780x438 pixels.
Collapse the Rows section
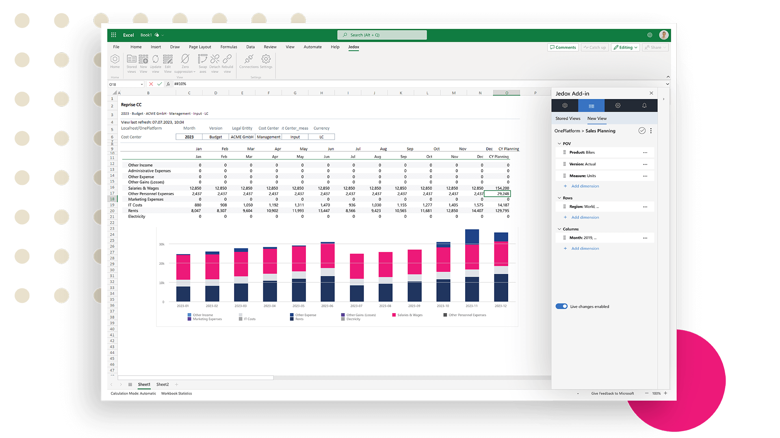(x=559, y=198)
